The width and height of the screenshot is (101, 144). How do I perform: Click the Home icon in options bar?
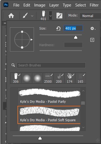click(x=11, y=16)
